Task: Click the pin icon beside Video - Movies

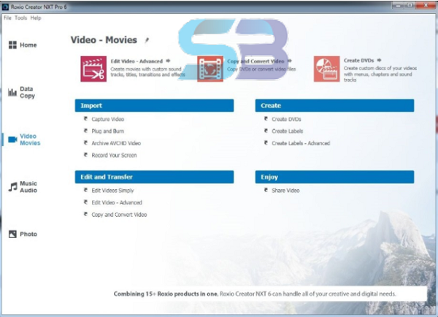Action: point(147,40)
